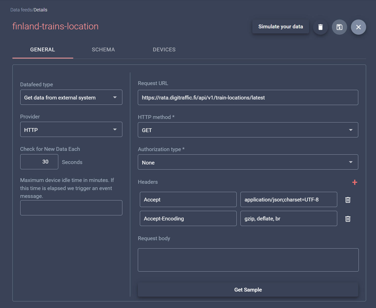Click the save data feed icon

click(339, 27)
